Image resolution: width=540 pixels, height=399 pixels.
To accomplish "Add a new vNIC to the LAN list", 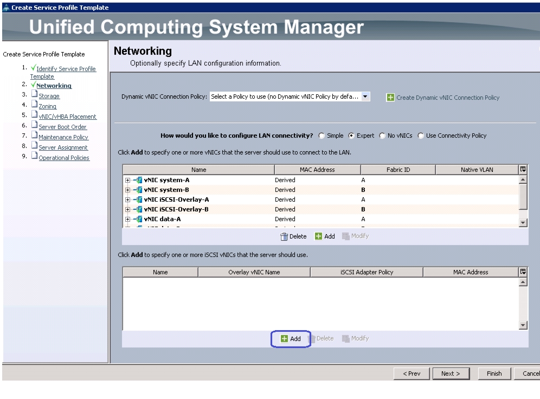I will [x=325, y=236].
